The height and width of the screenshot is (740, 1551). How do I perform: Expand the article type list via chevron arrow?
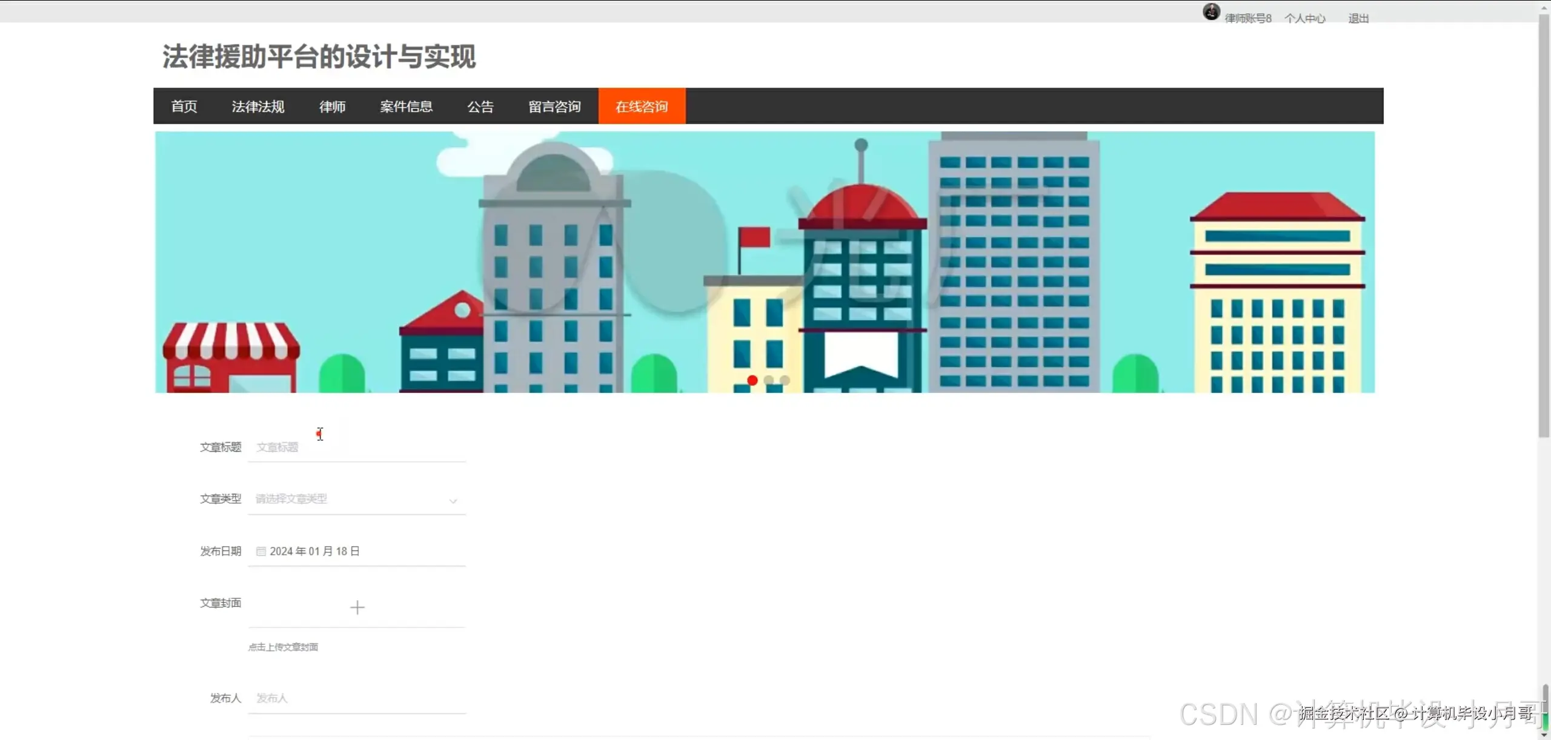453,501
